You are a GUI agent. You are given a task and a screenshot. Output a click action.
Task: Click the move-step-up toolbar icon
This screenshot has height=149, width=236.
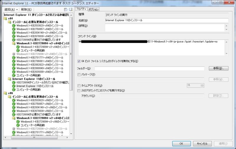65,9
